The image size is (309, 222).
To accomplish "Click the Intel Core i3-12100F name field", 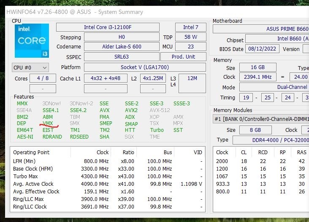I will tap(108, 27).
